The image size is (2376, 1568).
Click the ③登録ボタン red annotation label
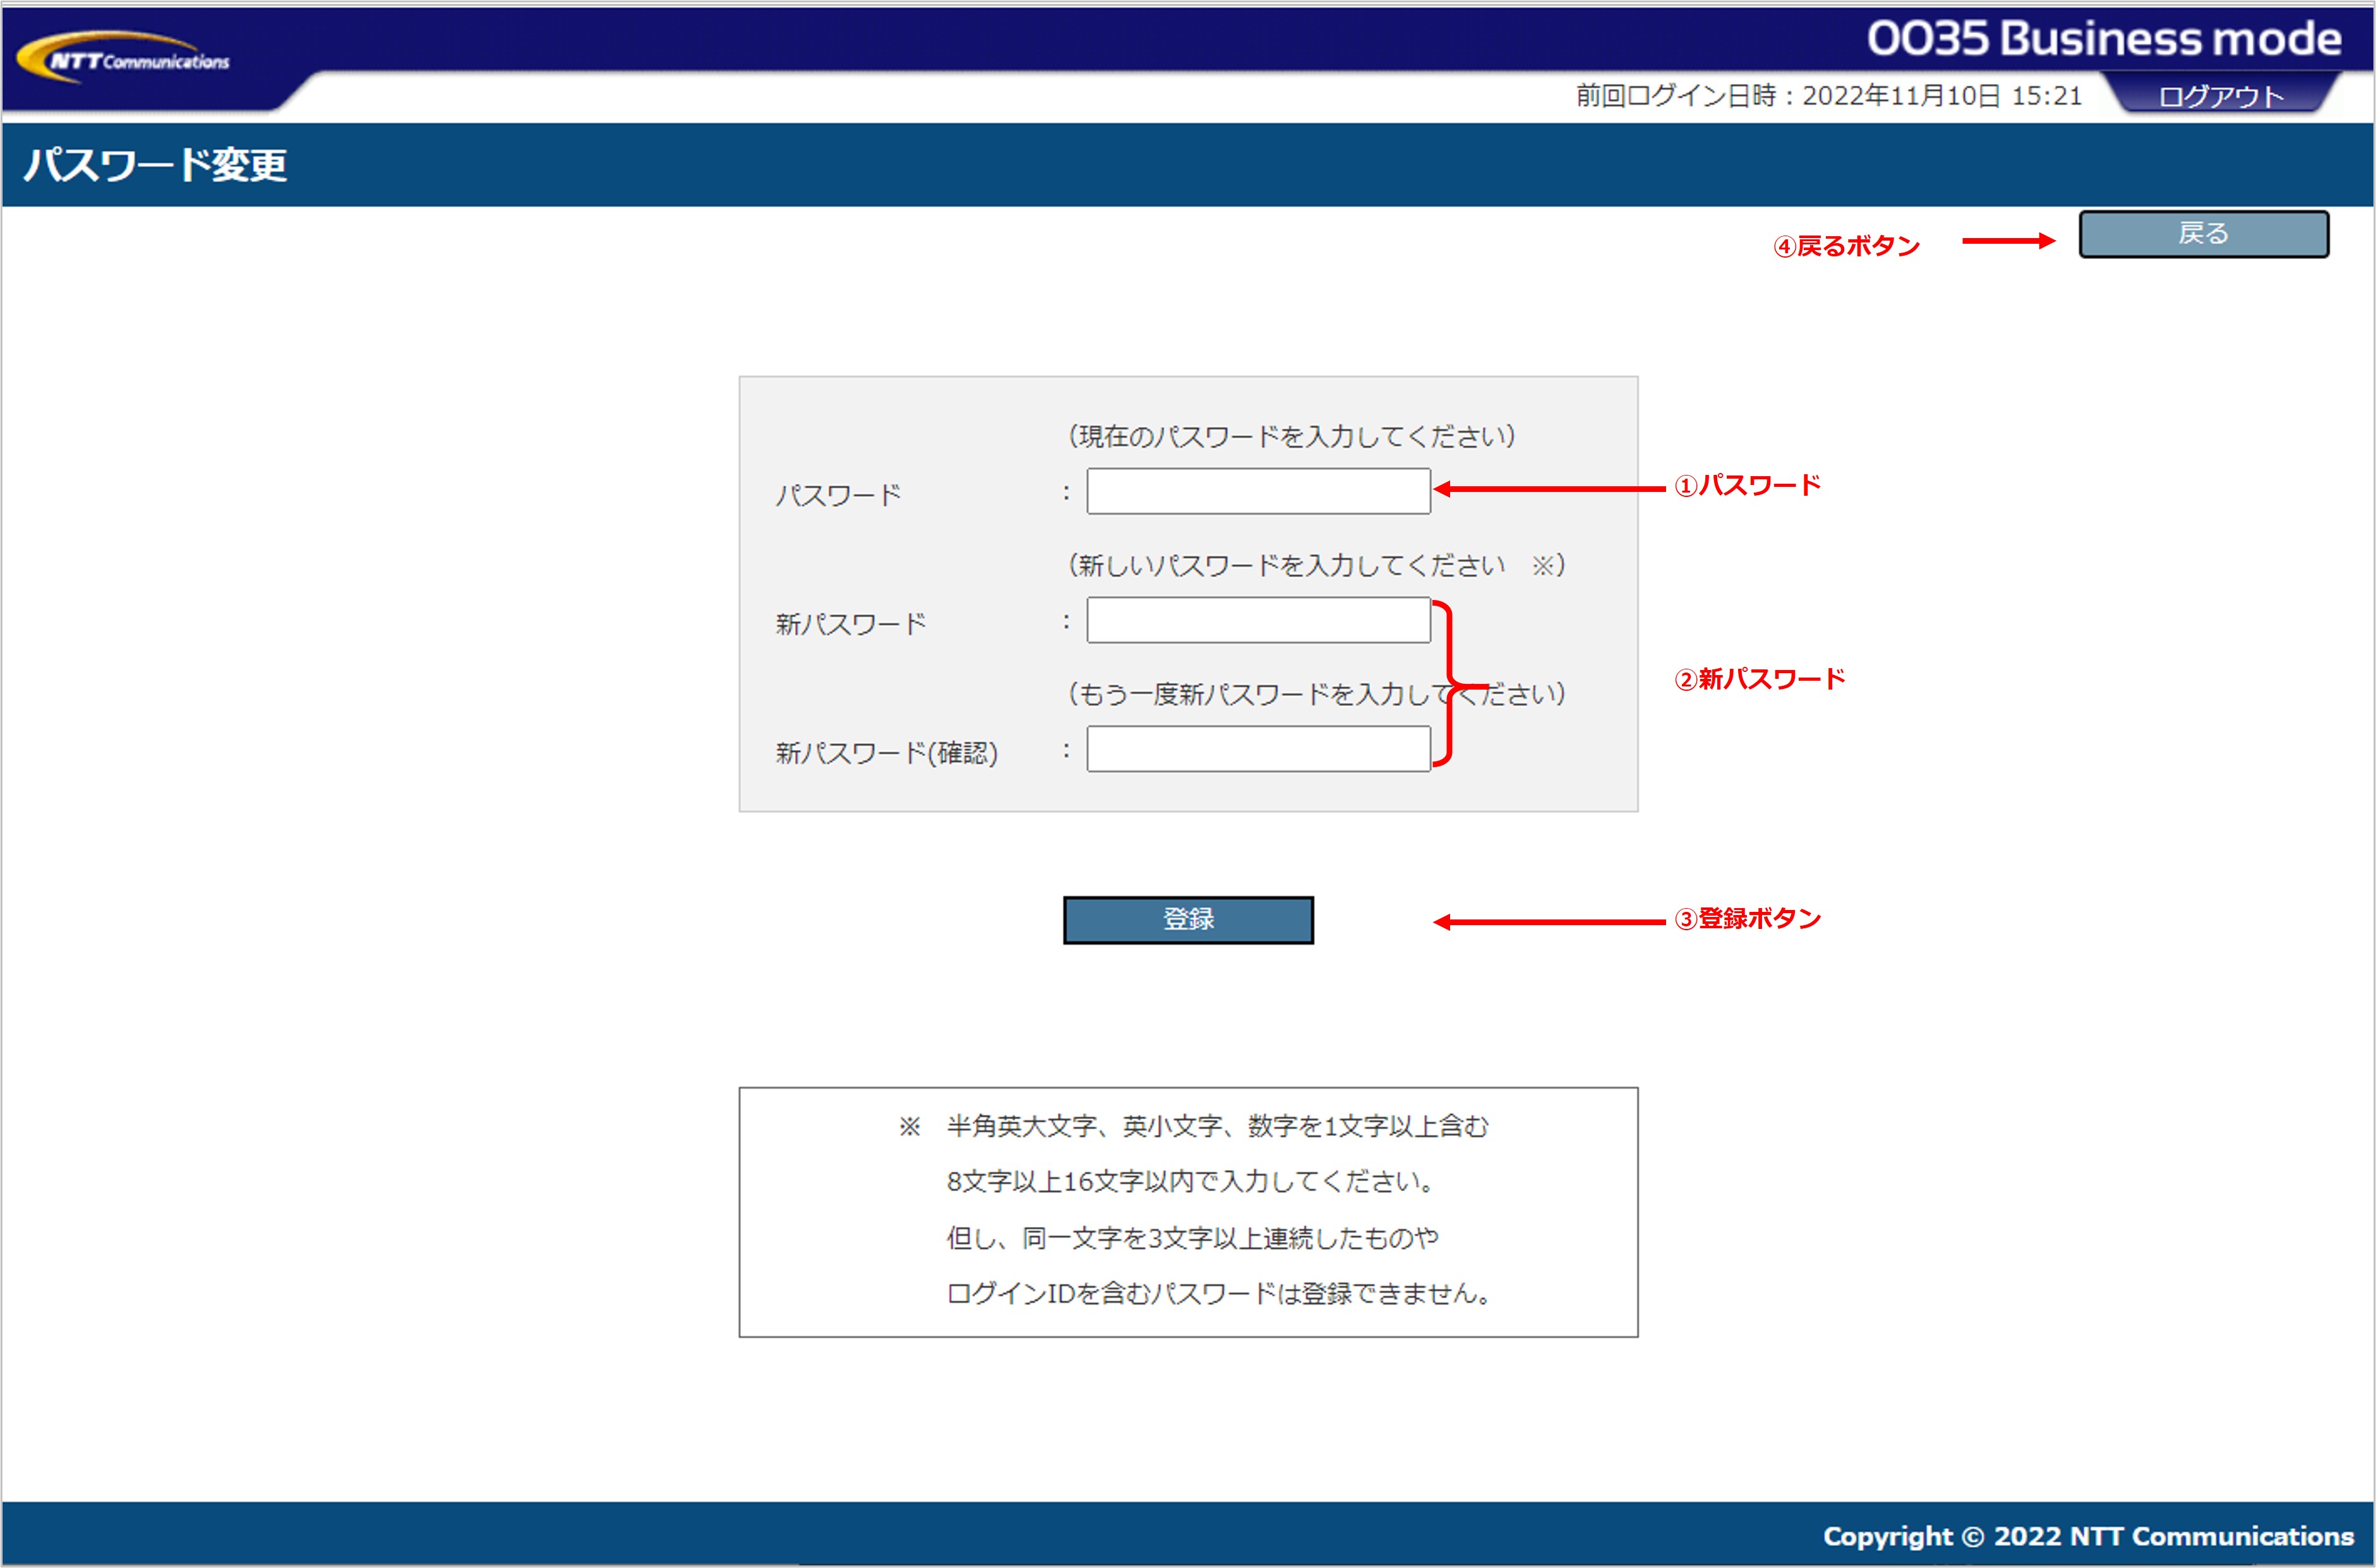1747,918
